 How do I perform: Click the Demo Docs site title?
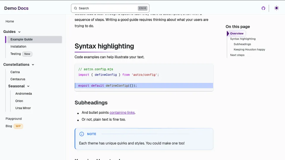tap(16, 8)
